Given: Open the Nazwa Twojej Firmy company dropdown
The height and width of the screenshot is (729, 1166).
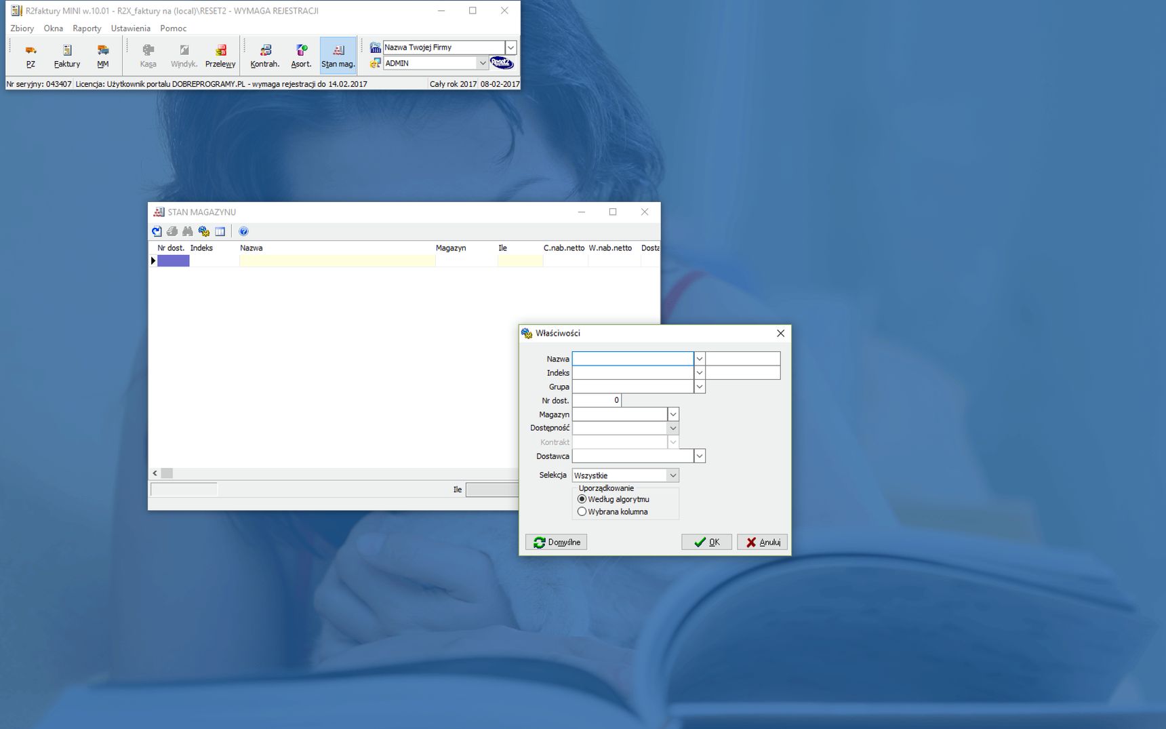Looking at the screenshot, I should pyautogui.click(x=511, y=47).
